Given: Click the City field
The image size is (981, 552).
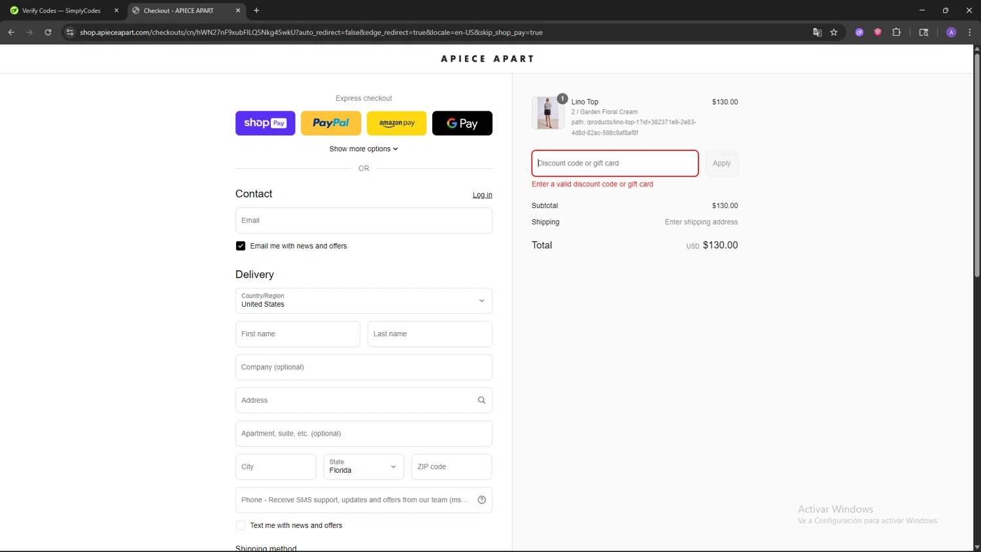Looking at the screenshot, I should [276, 467].
